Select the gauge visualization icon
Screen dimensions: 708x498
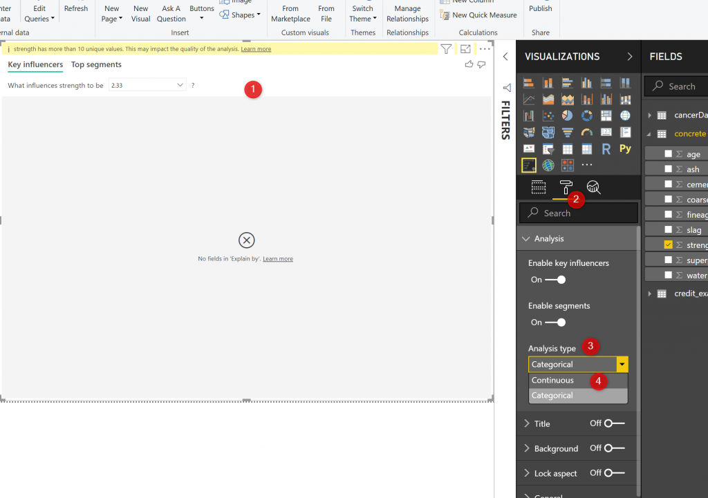click(587, 132)
